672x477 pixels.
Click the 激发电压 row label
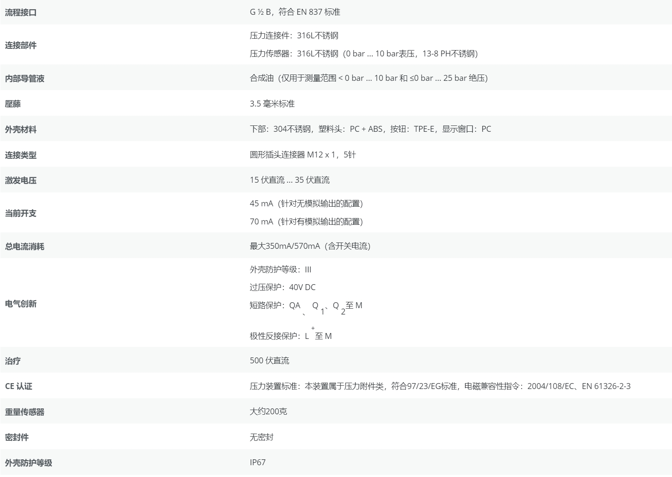click(21, 181)
